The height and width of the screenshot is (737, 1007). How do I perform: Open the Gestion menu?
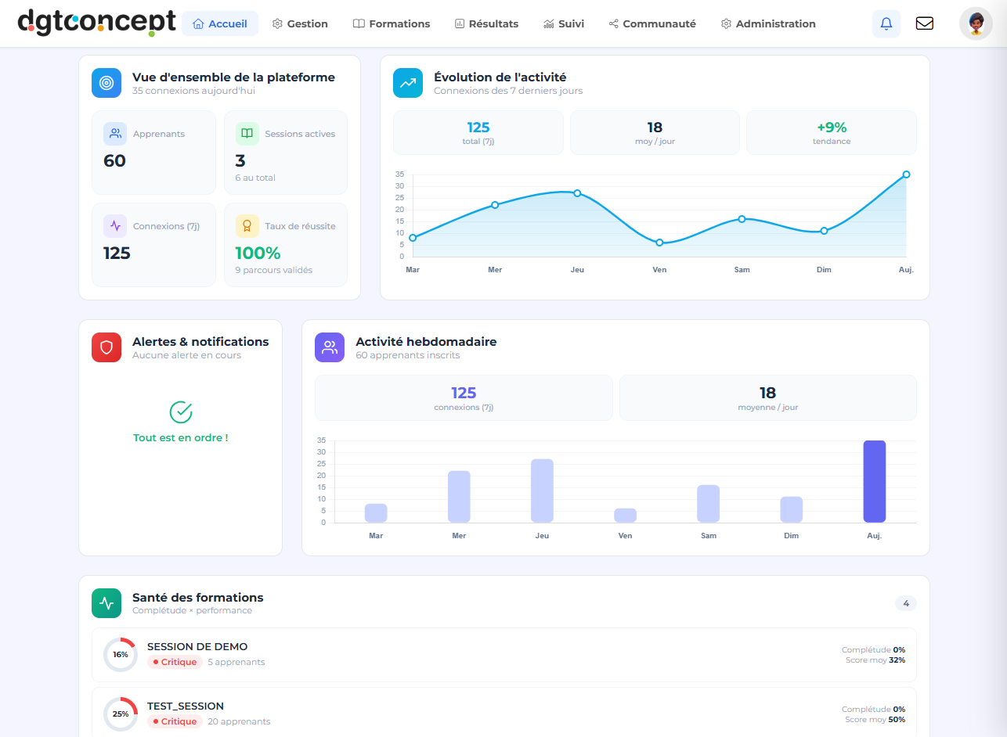coord(300,23)
